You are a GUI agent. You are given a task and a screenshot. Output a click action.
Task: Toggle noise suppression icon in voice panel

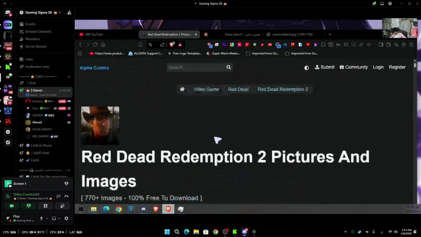point(59,196)
